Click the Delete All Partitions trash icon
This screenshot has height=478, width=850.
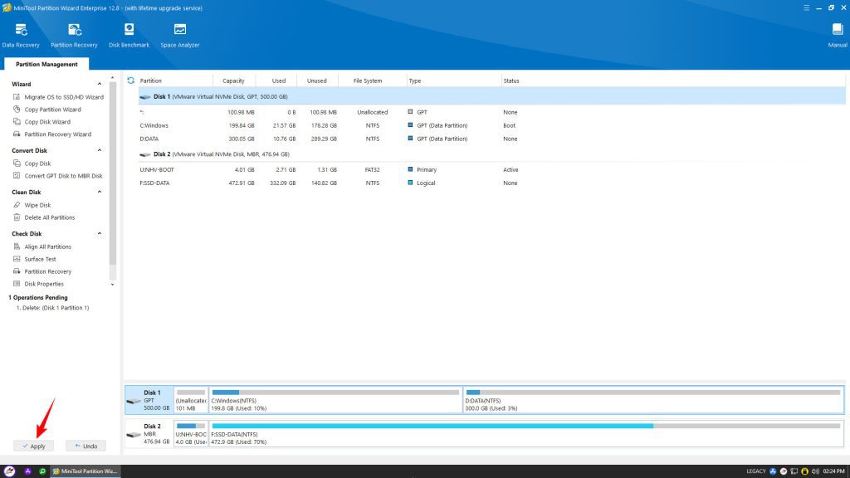[x=17, y=217]
